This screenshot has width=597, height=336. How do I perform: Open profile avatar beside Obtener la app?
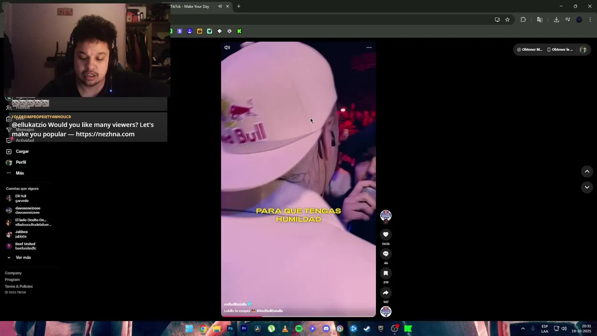click(583, 49)
